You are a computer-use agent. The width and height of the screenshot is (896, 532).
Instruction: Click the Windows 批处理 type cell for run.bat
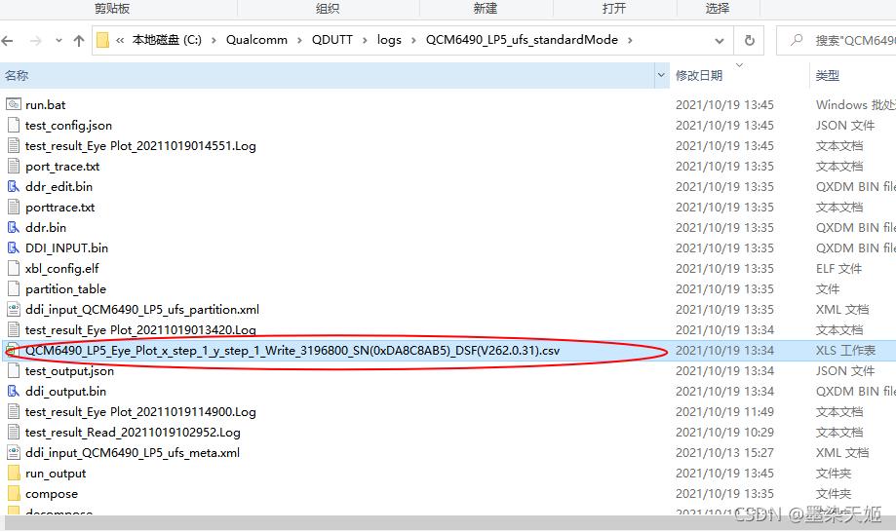click(x=855, y=104)
